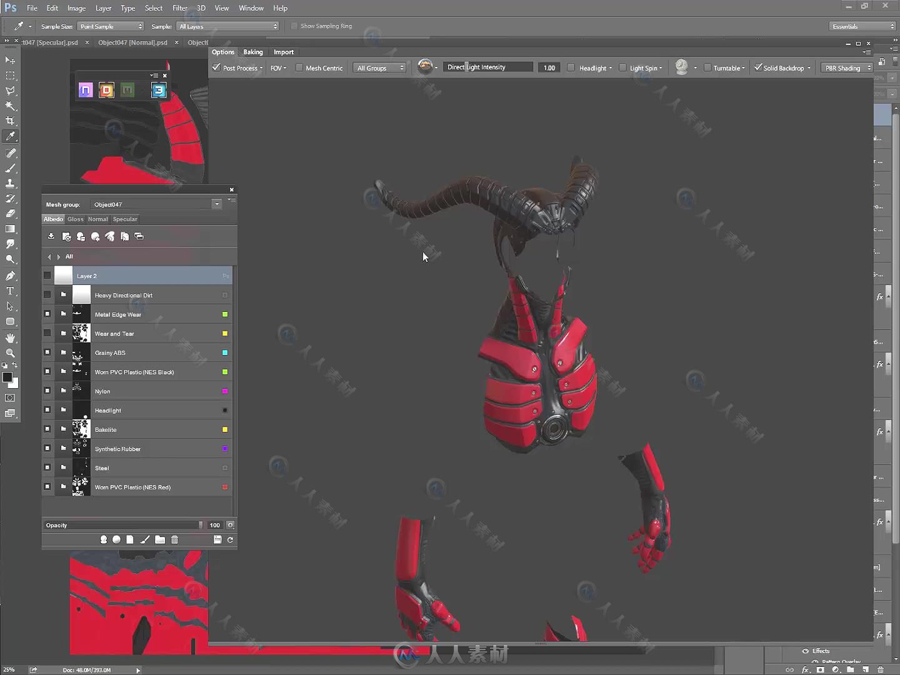Select the Brush tool
The width and height of the screenshot is (900, 675).
coord(10,168)
